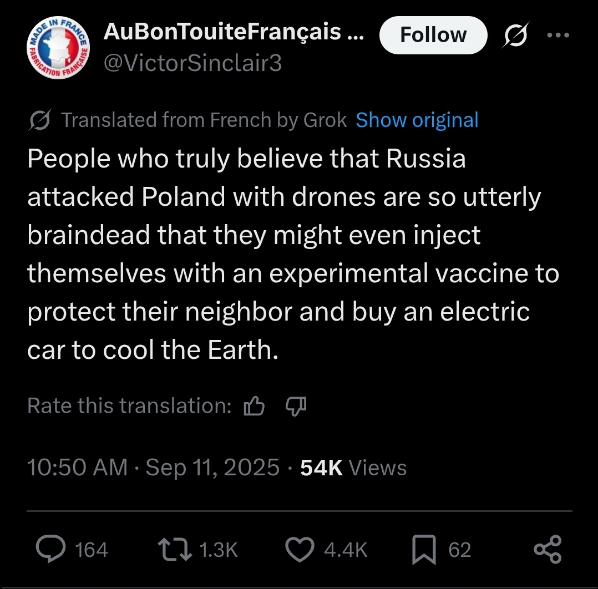Like the post with heart icon
598x589 pixels.
[x=300, y=550]
